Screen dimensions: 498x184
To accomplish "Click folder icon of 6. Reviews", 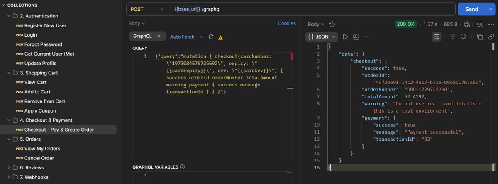I will click(15, 167).
